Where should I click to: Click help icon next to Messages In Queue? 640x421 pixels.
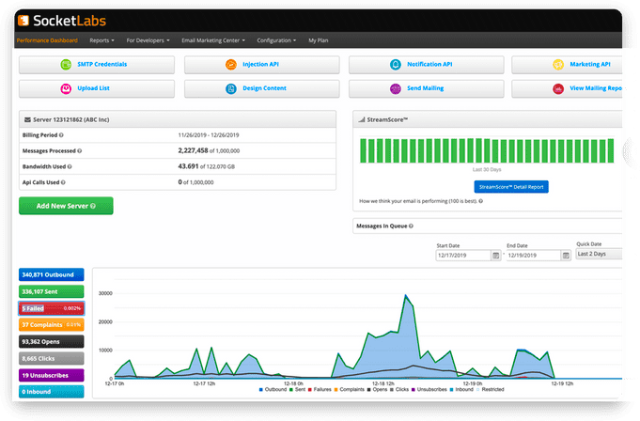411,226
